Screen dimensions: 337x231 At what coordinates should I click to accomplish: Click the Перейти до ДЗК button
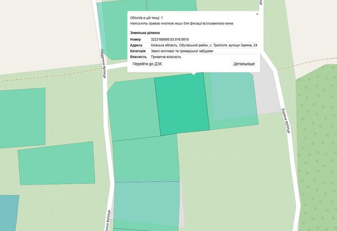pos(147,64)
